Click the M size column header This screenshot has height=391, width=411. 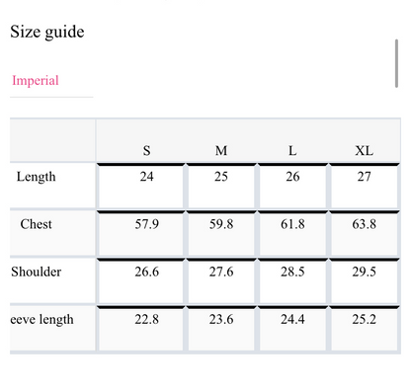[x=221, y=151]
